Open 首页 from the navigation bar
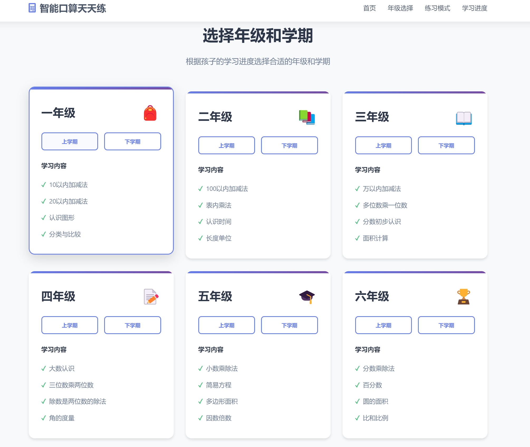 (x=369, y=8)
